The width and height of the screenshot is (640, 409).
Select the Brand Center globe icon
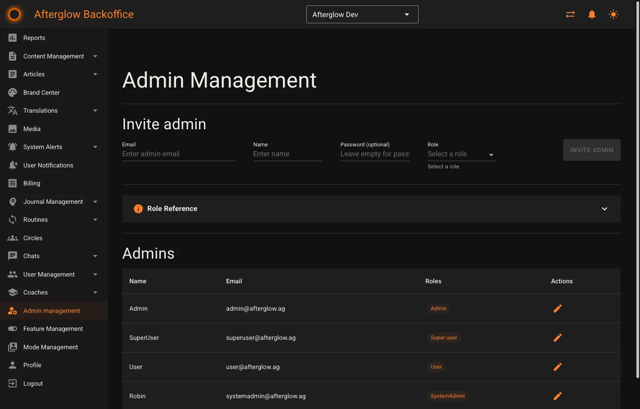12,92
